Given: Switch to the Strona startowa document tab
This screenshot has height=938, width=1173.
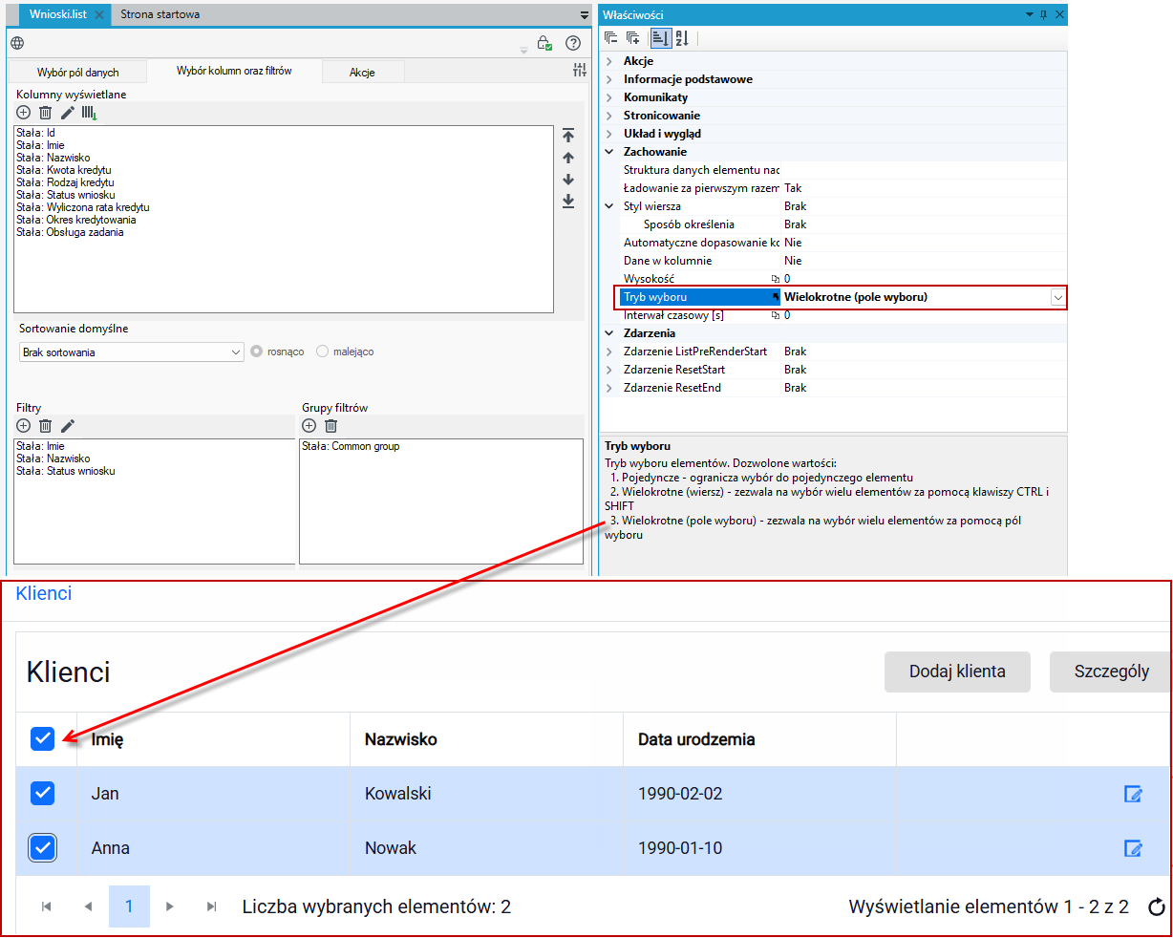Looking at the screenshot, I should point(160,15).
